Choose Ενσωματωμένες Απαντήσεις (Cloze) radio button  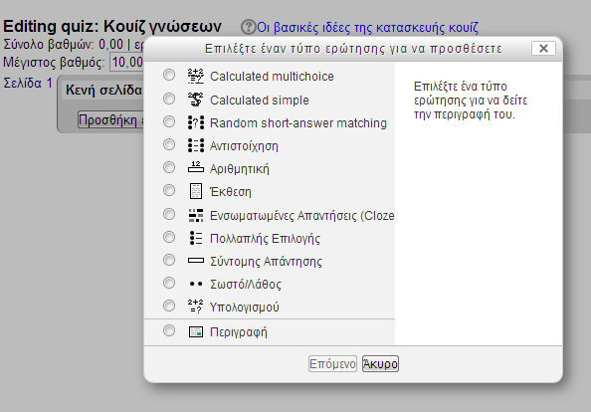click(169, 214)
